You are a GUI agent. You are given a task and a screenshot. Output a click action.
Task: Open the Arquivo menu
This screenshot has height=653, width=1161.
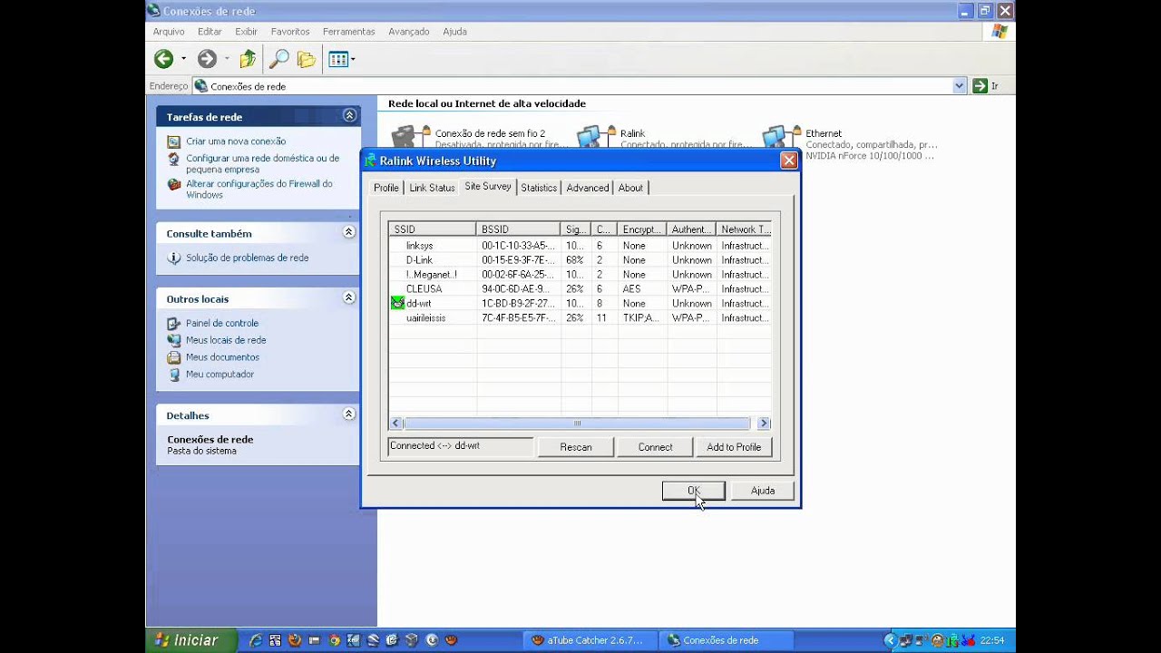coord(169,32)
